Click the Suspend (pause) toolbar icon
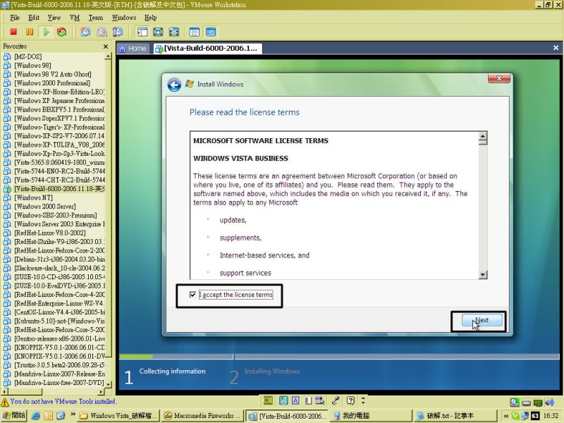 pyautogui.click(x=30, y=32)
